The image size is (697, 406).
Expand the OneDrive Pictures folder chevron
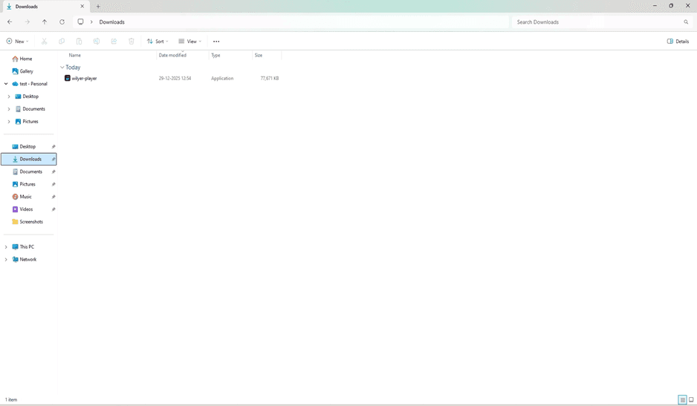pos(8,121)
